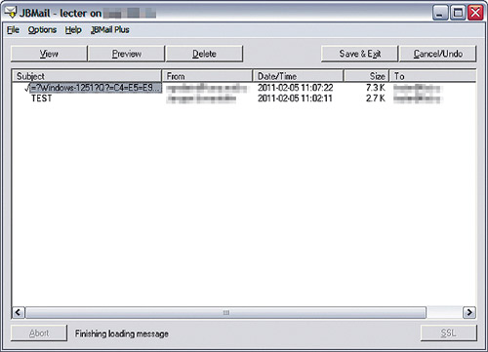Close the JBMail window
The image size is (488, 352).
[x=475, y=14]
